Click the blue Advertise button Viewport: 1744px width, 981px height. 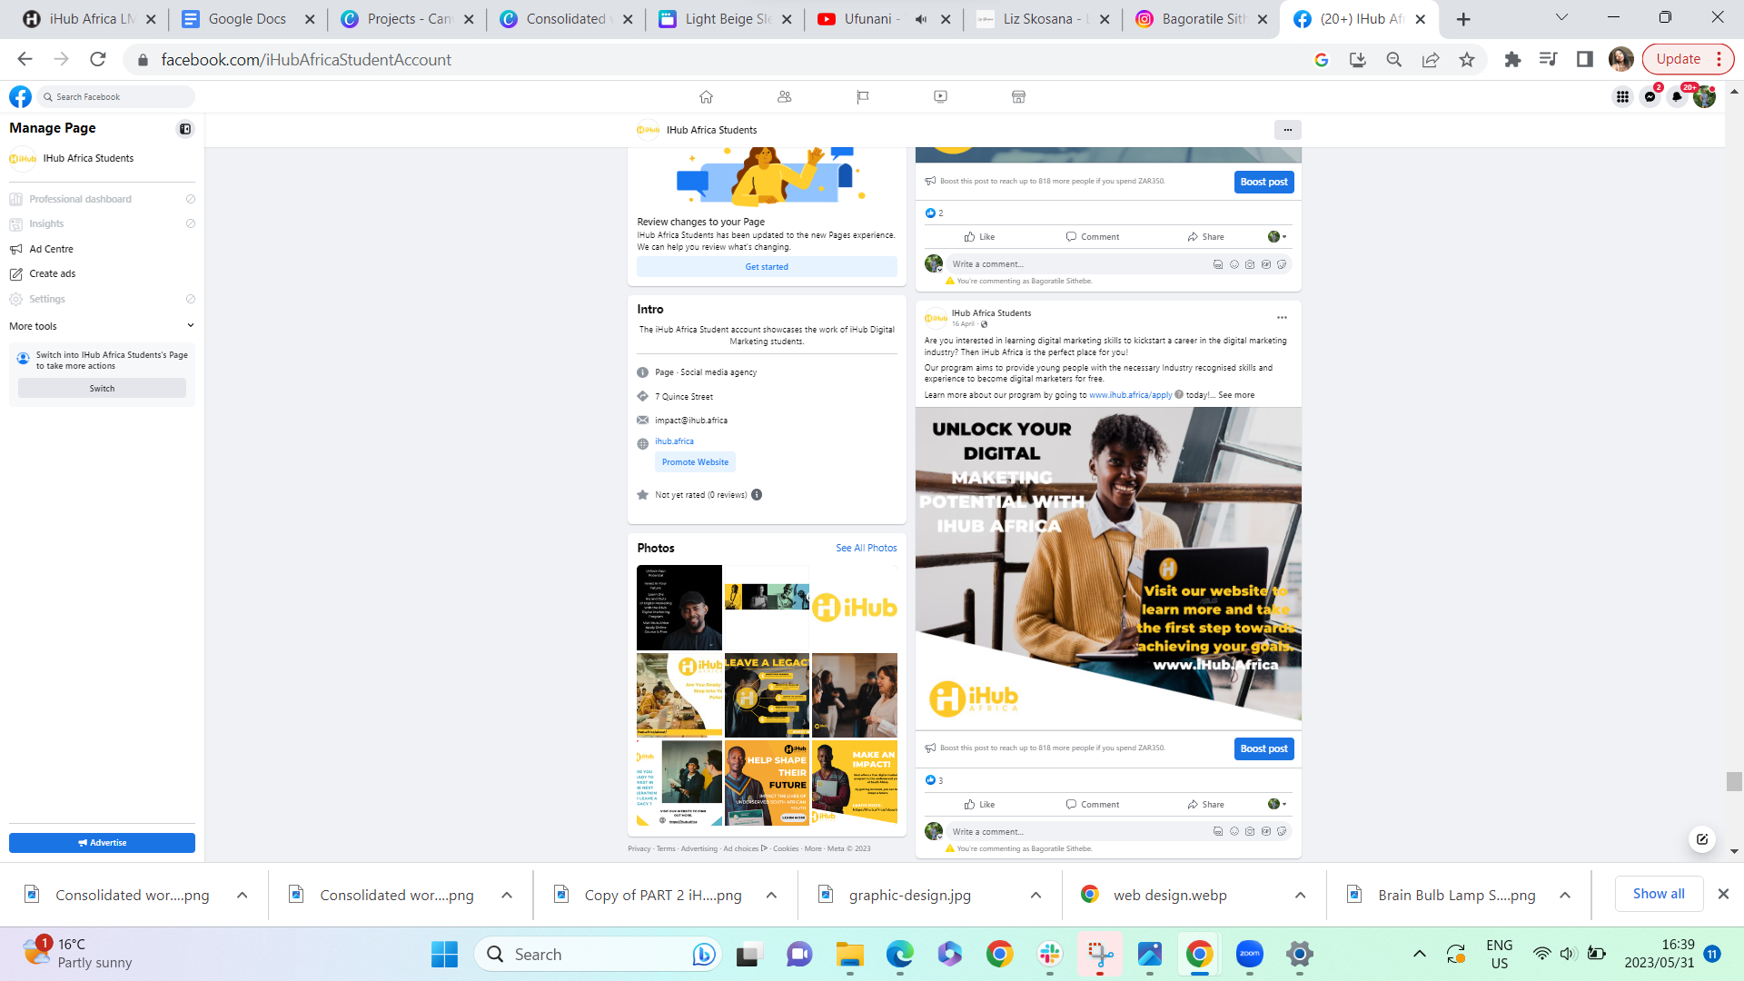pos(102,843)
